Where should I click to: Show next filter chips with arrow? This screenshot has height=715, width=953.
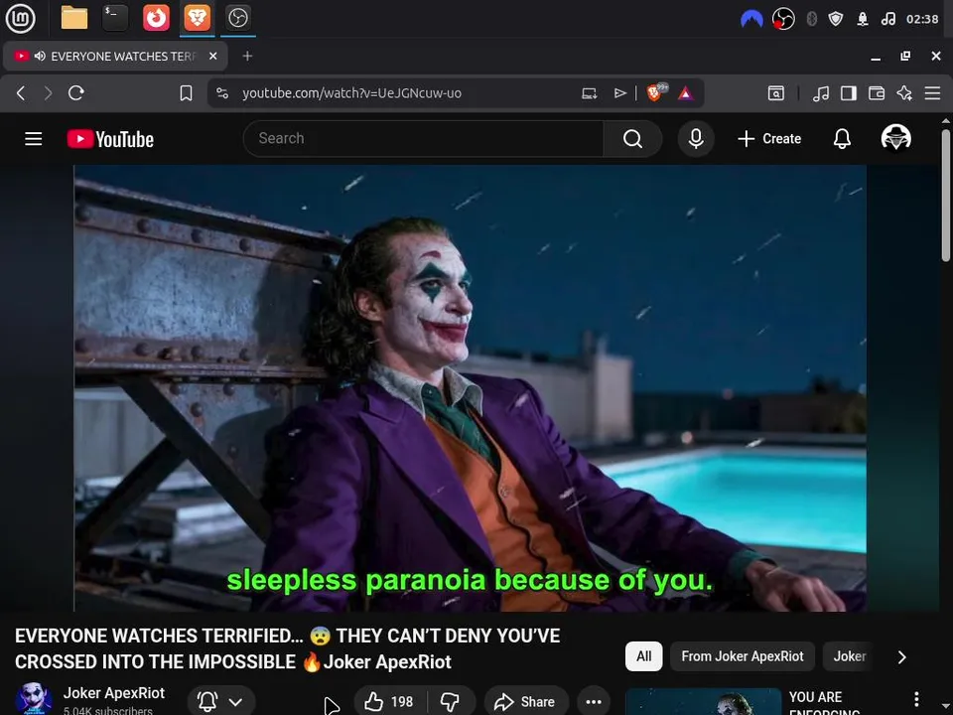coord(902,657)
